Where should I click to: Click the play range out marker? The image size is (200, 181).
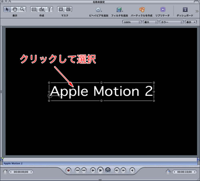(x=198, y=159)
